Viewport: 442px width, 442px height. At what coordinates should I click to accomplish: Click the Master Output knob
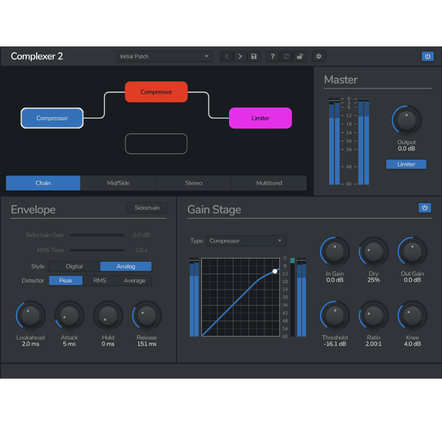[407, 120]
